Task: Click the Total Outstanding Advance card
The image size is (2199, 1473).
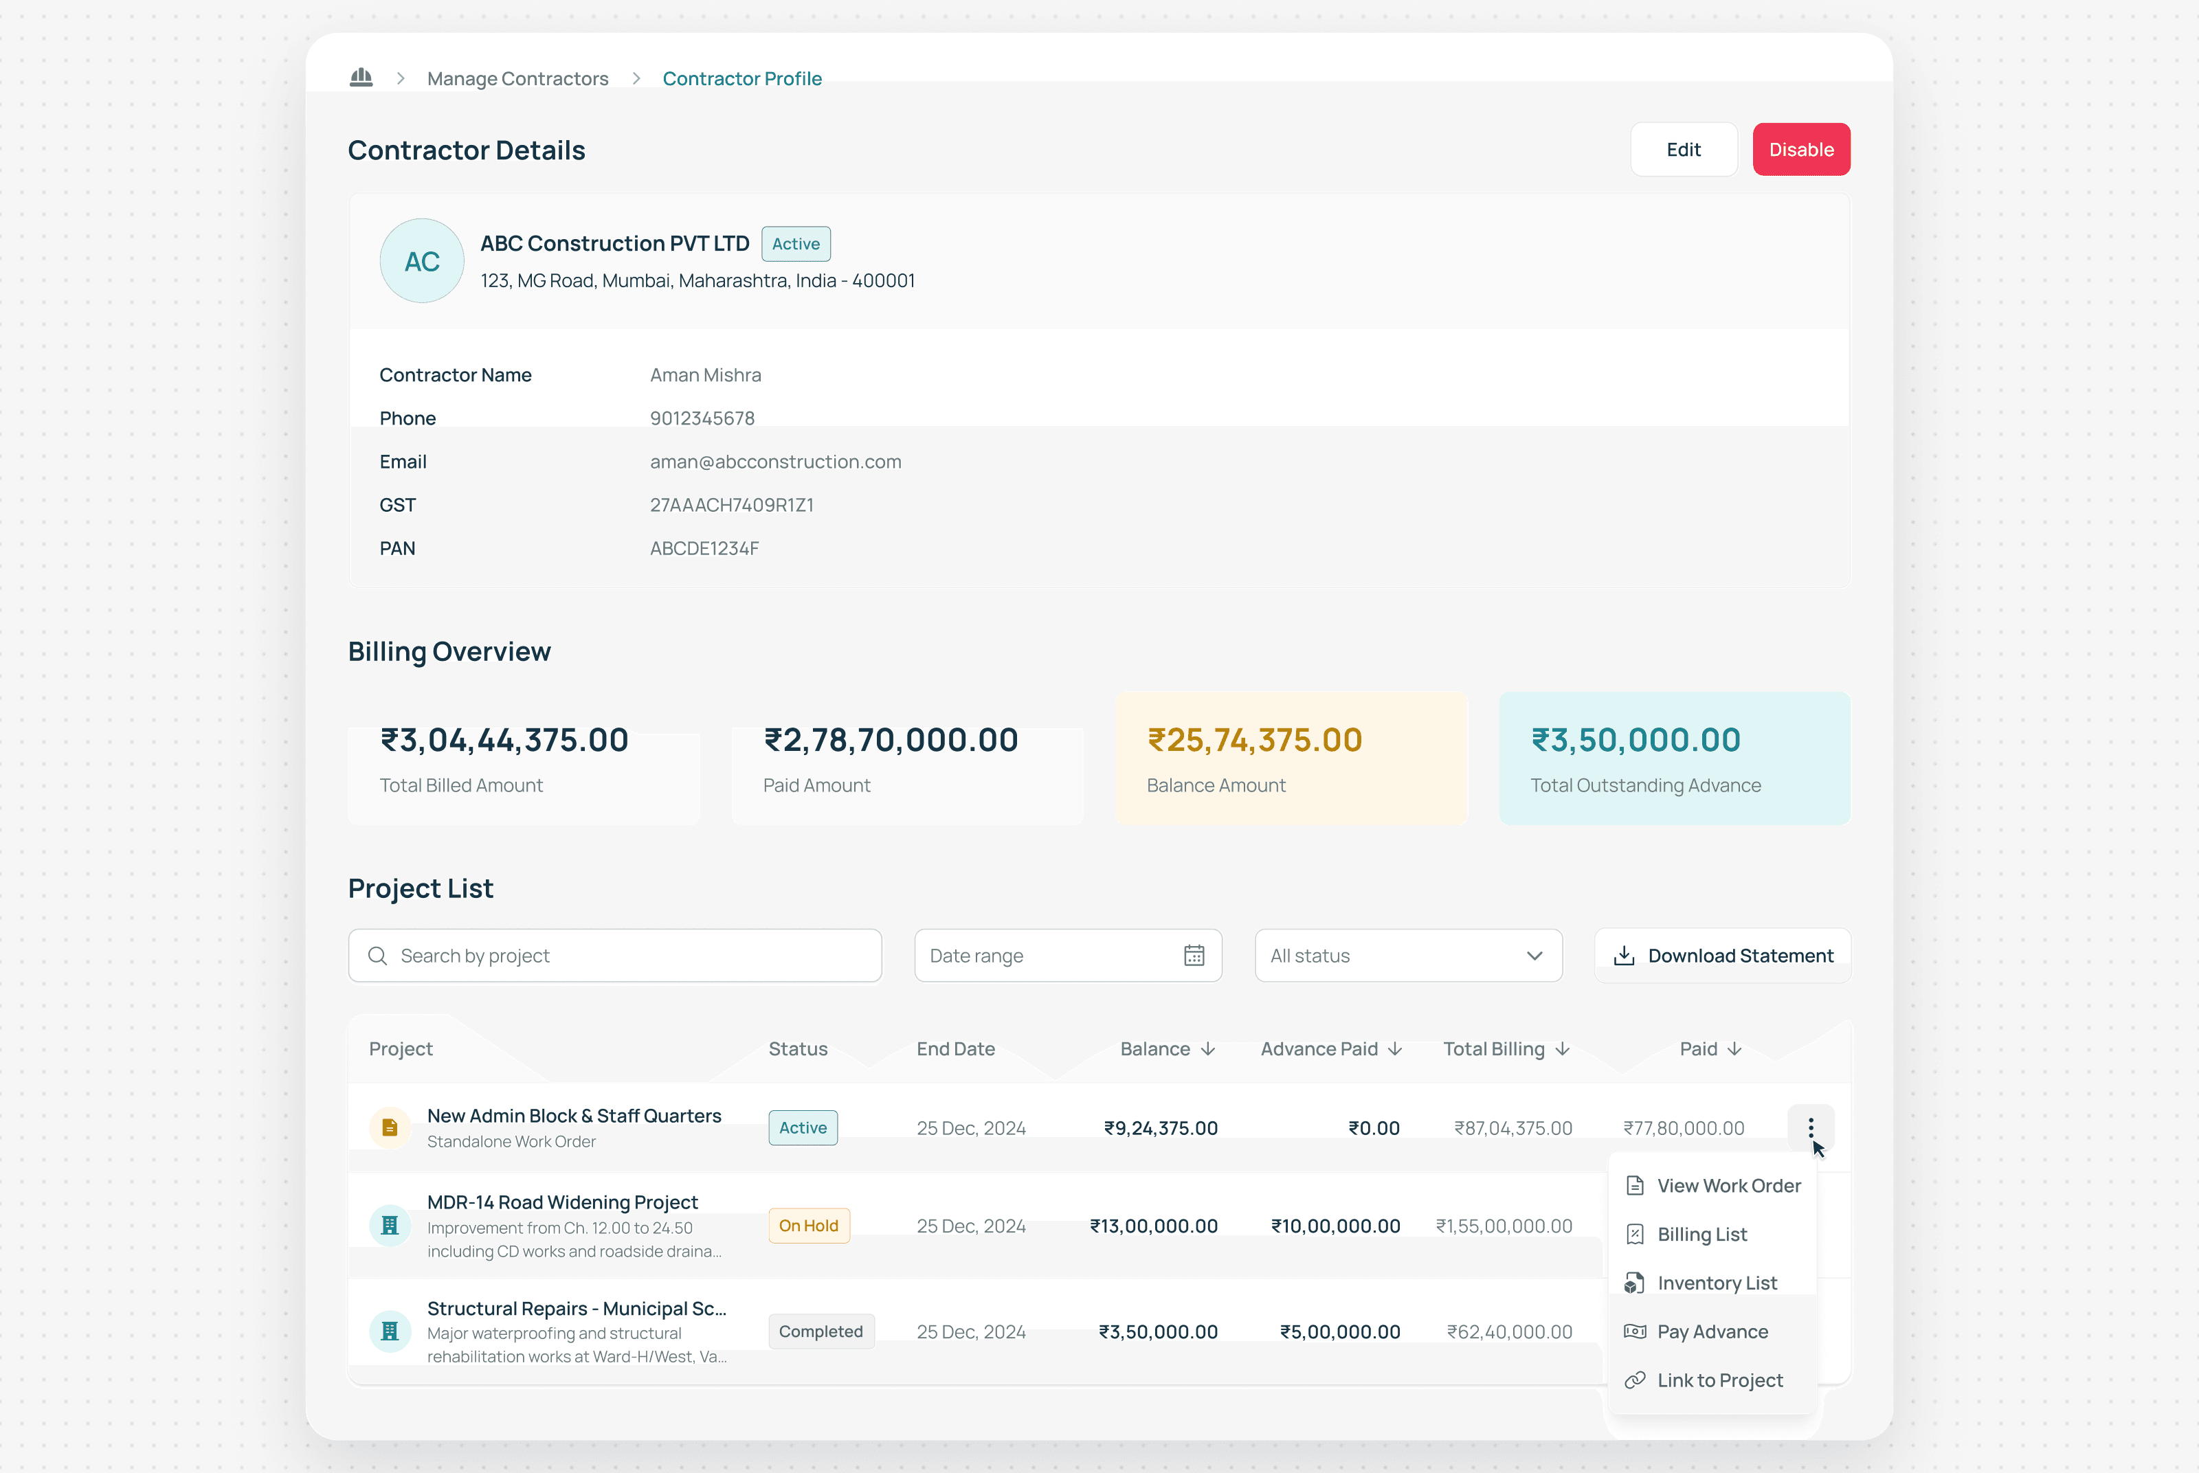Action: point(1675,759)
